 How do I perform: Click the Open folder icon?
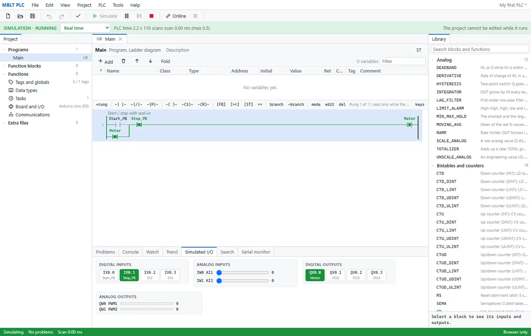pyautogui.click(x=20, y=16)
